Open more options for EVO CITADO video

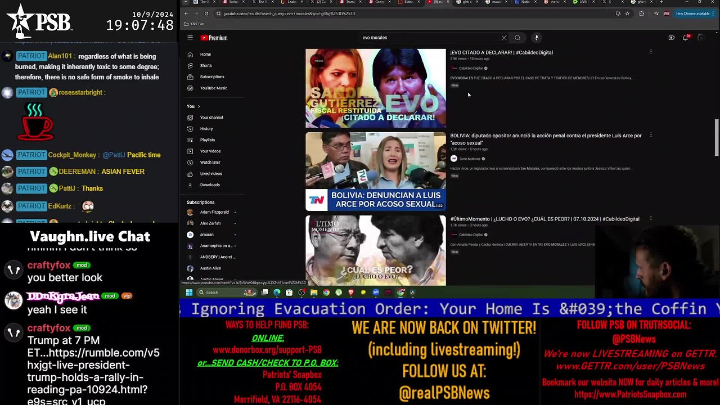[x=651, y=52]
